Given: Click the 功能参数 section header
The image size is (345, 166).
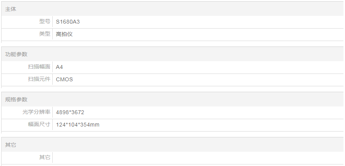Looking at the screenshot, I should (x=16, y=54).
